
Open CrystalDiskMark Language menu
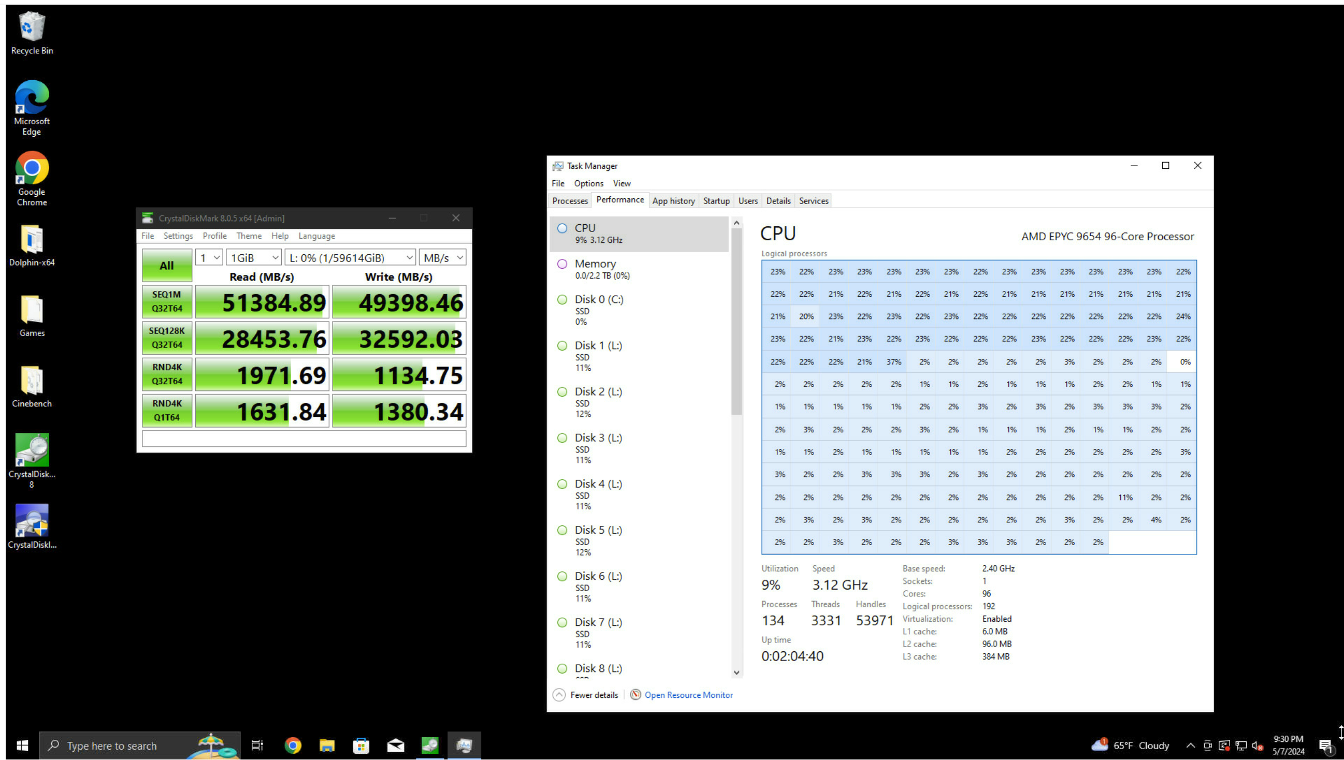[x=316, y=236]
